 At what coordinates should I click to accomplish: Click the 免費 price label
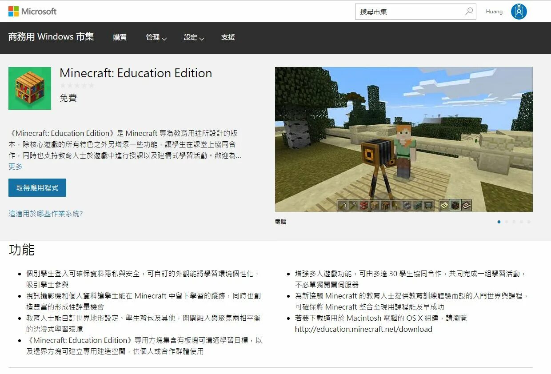coord(68,98)
